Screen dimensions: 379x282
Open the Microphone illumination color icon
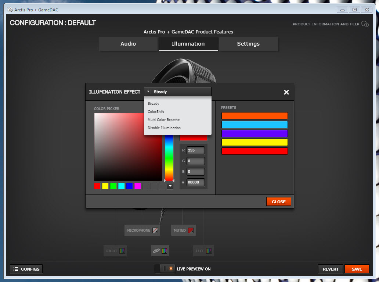click(x=155, y=230)
